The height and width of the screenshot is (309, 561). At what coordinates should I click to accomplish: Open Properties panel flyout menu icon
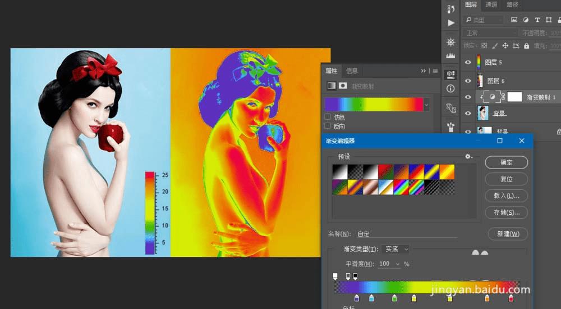[435, 71]
